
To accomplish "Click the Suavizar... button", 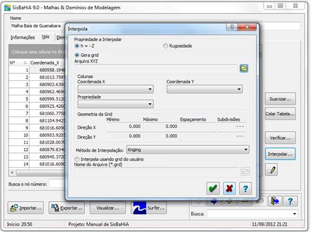I will [280, 99].
